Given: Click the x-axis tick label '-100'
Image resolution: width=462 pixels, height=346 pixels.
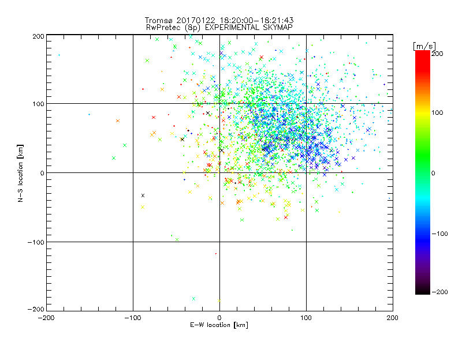Looking at the screenshot, I should pos(133,318).
